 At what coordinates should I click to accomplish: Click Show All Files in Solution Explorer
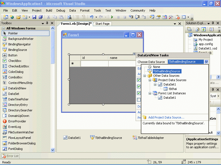click(x=197, y=29)
